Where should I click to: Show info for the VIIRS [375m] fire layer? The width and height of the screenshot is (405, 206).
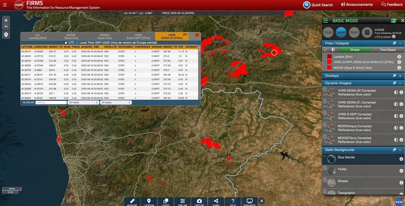tap(399, 62)
